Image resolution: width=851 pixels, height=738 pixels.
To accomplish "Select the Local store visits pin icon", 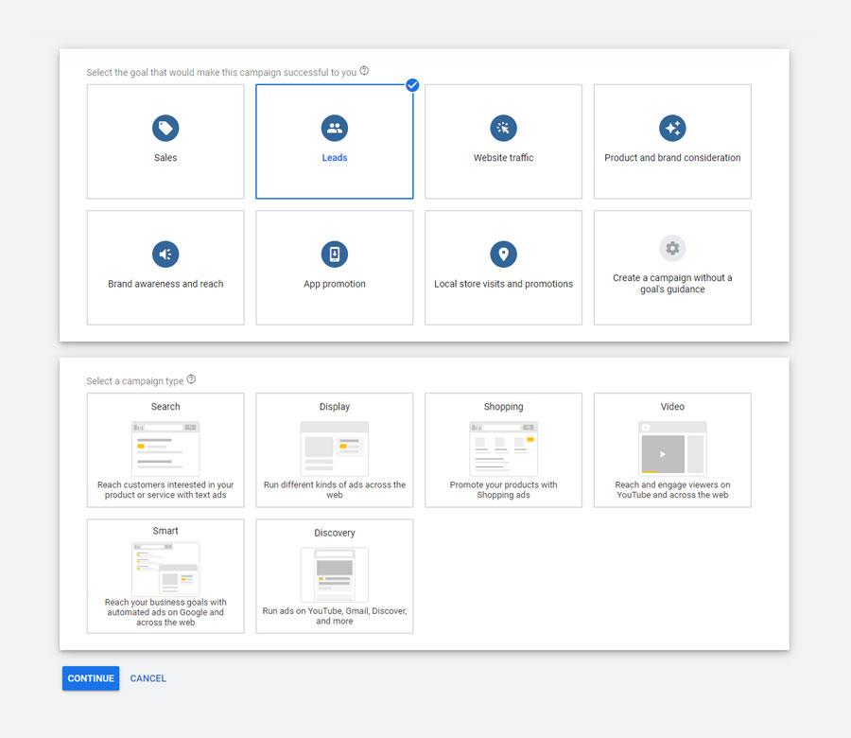I will point(503,254).
